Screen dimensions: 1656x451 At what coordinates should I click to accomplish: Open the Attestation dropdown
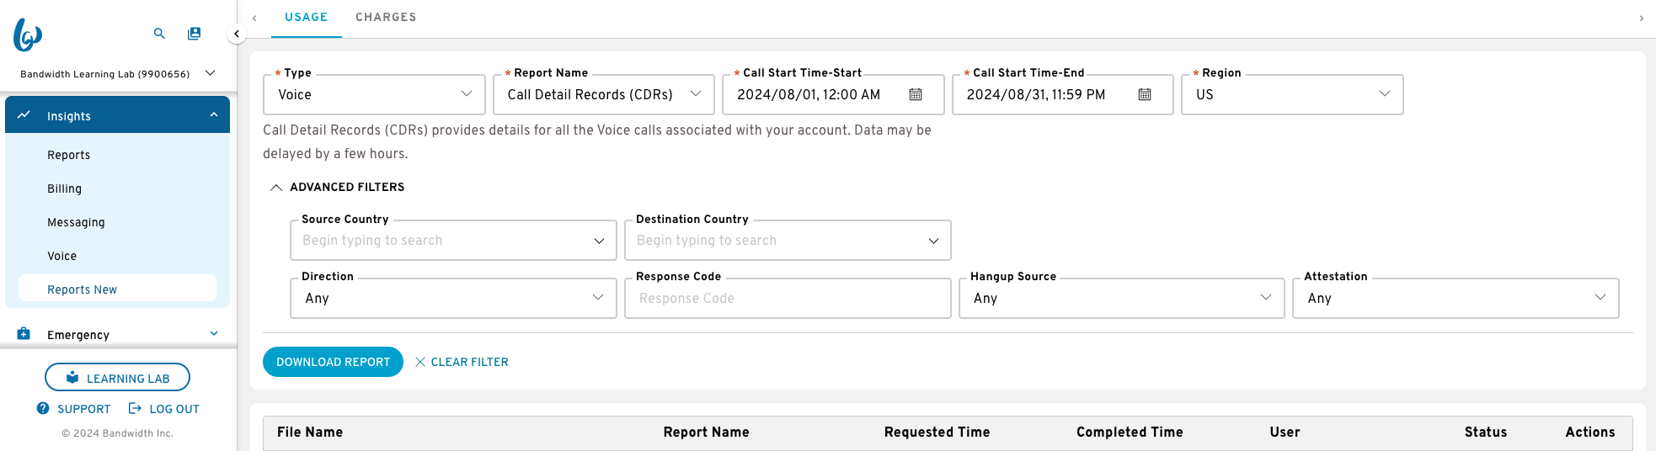point(1456,298)
